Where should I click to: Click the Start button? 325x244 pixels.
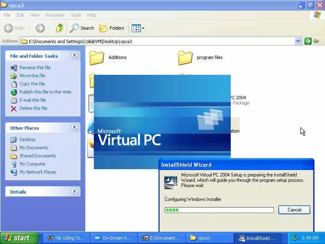coord(19,238)
